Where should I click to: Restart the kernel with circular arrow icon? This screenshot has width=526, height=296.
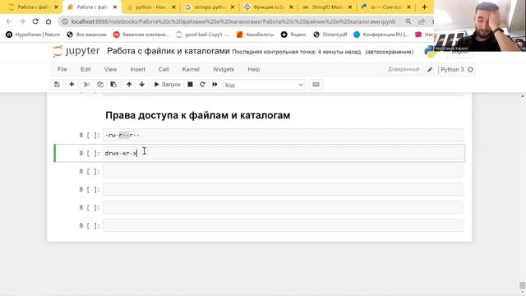pos(202,85)
